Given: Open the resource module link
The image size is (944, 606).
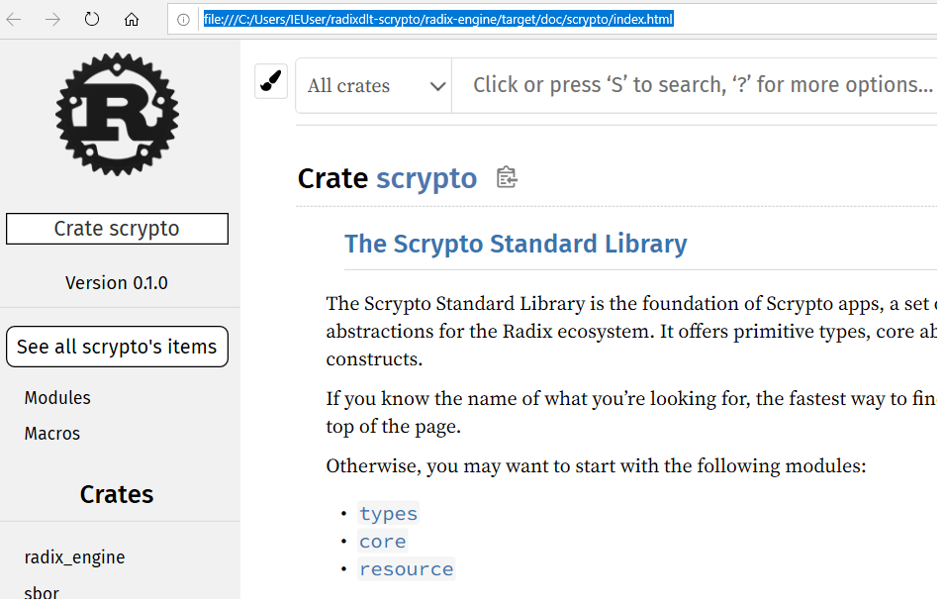Looking at the screenshot, I should 407,569.
